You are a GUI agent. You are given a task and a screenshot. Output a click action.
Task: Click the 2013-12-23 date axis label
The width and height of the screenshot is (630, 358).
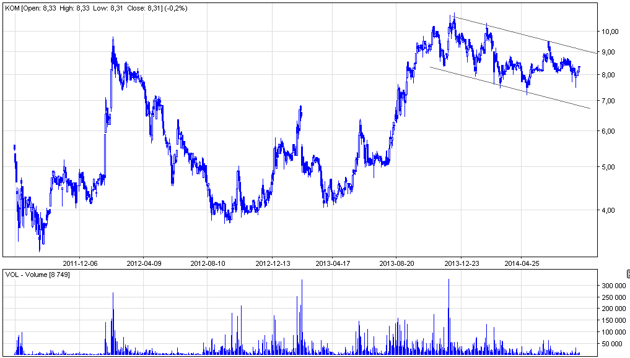462,263
